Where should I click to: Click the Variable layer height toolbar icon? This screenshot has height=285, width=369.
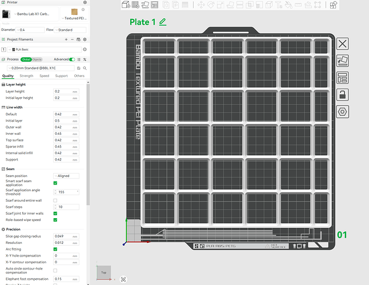coord(185,5)
